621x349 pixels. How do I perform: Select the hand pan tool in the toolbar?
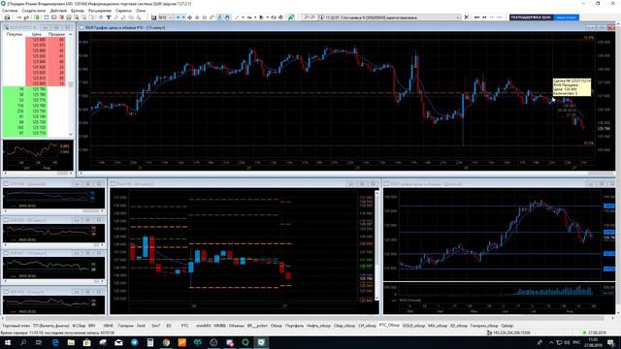tap(227, 17)
